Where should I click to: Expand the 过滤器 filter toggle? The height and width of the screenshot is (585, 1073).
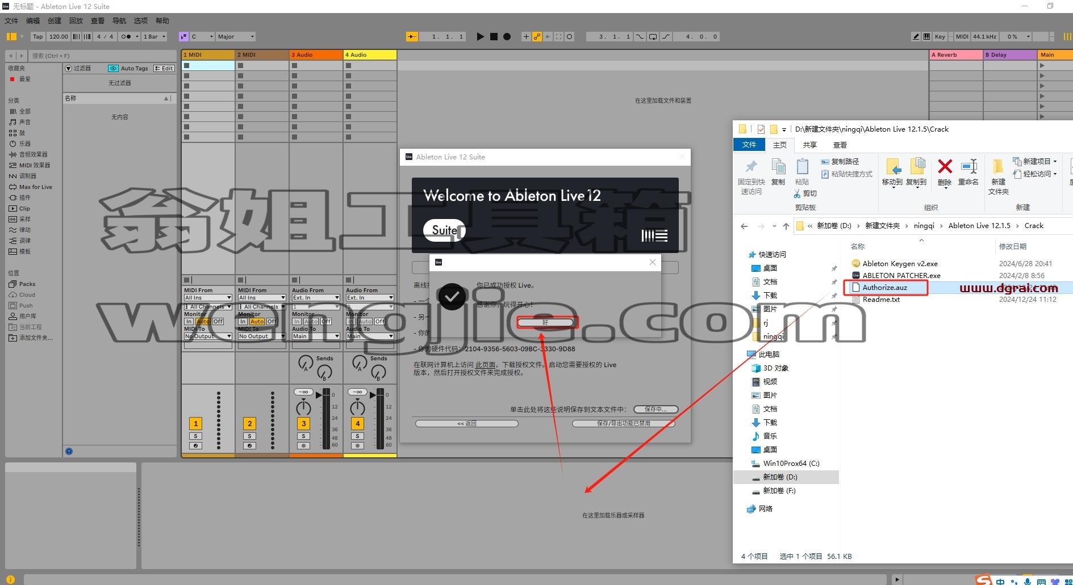(x=69, y=68)
